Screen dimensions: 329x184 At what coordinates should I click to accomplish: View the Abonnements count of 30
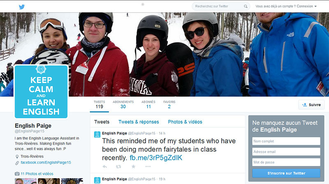[x=123, y=104]
